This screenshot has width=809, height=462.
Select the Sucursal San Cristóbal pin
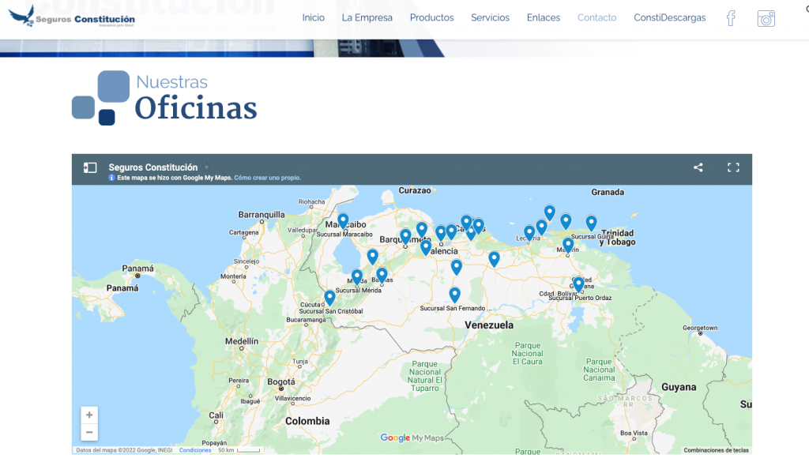coord(329,297)
